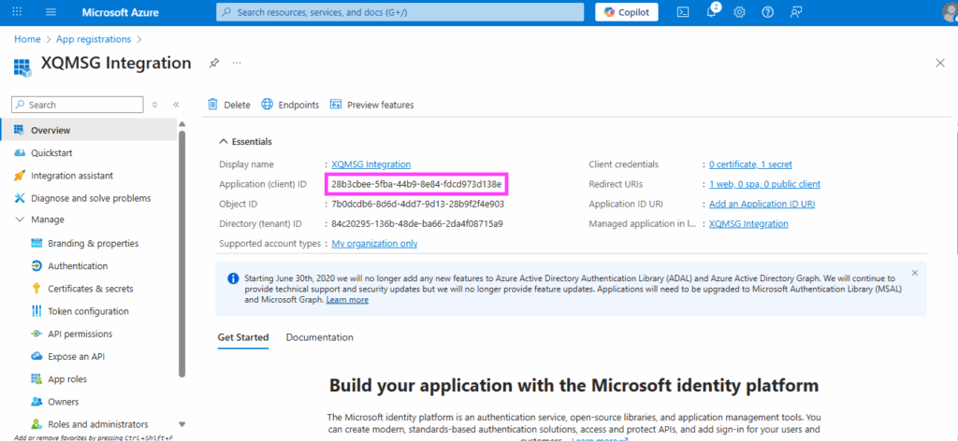This screenshot has width=958, height=441.
Task: Open Certificates & secrets in sidebar
Action: pyautogui.click(x=90, y=289)
